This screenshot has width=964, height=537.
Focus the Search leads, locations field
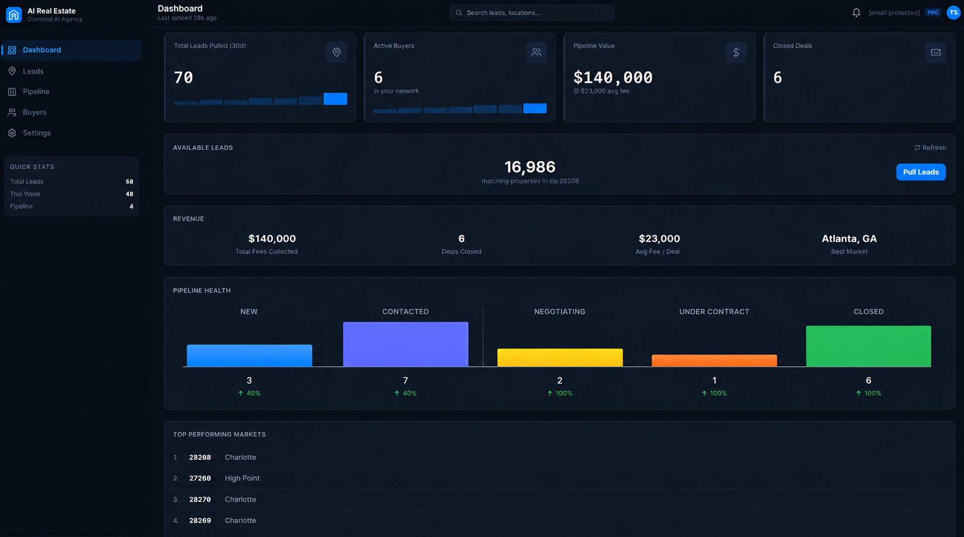(x=532, y=12)
